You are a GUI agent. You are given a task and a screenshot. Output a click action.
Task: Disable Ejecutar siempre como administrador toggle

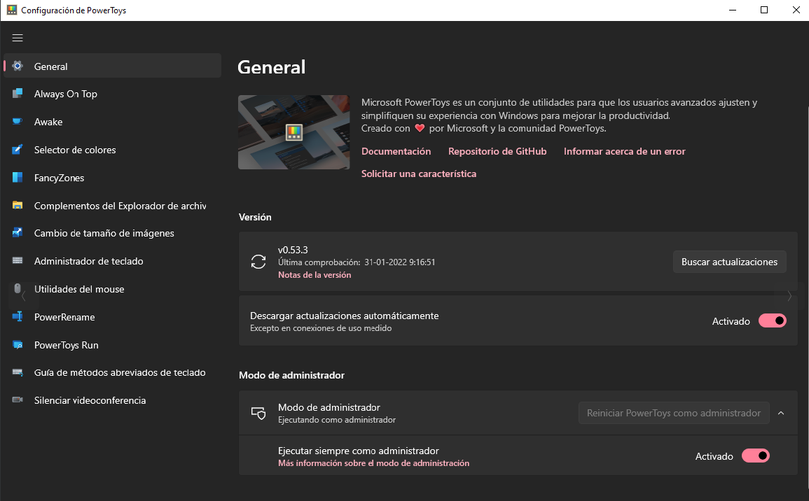(755, 456)
